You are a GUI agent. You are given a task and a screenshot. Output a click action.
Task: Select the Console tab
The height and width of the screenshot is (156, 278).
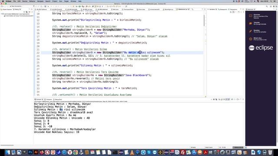pos(39,99)
